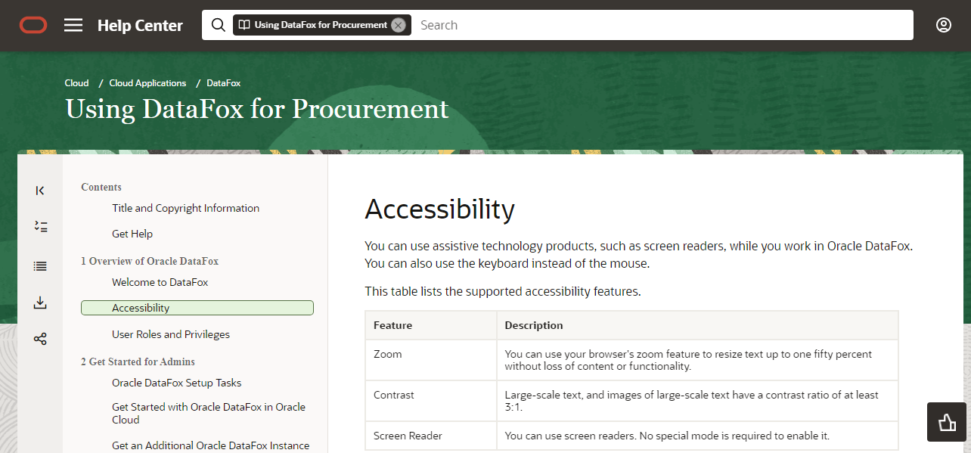Open Oracle DataFox Setup Tasks topic

(x=177, y=383)
